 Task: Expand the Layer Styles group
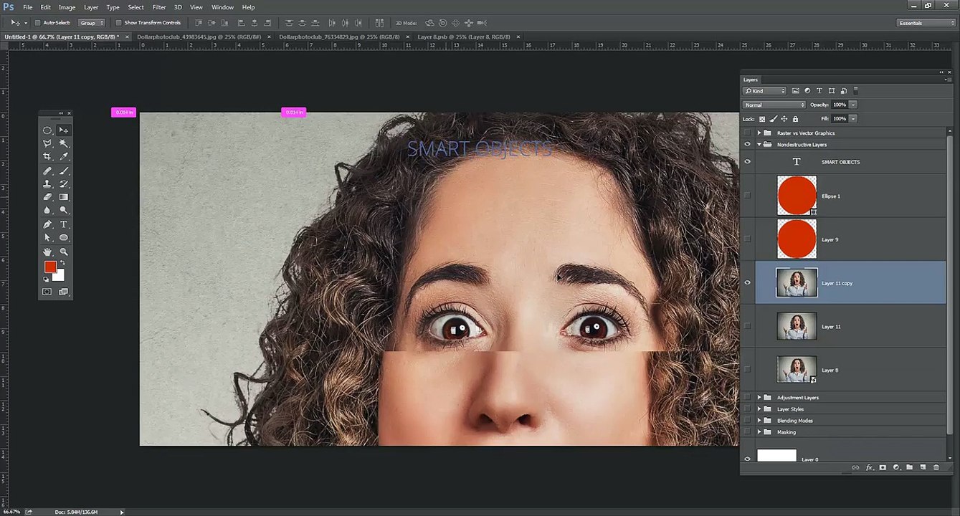pyautogui.click(x=759, y=409)
